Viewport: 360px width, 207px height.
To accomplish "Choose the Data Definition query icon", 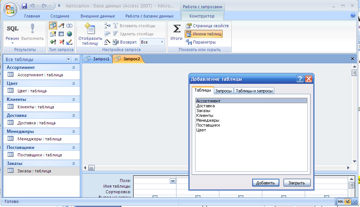I will [x=69, y=42].
